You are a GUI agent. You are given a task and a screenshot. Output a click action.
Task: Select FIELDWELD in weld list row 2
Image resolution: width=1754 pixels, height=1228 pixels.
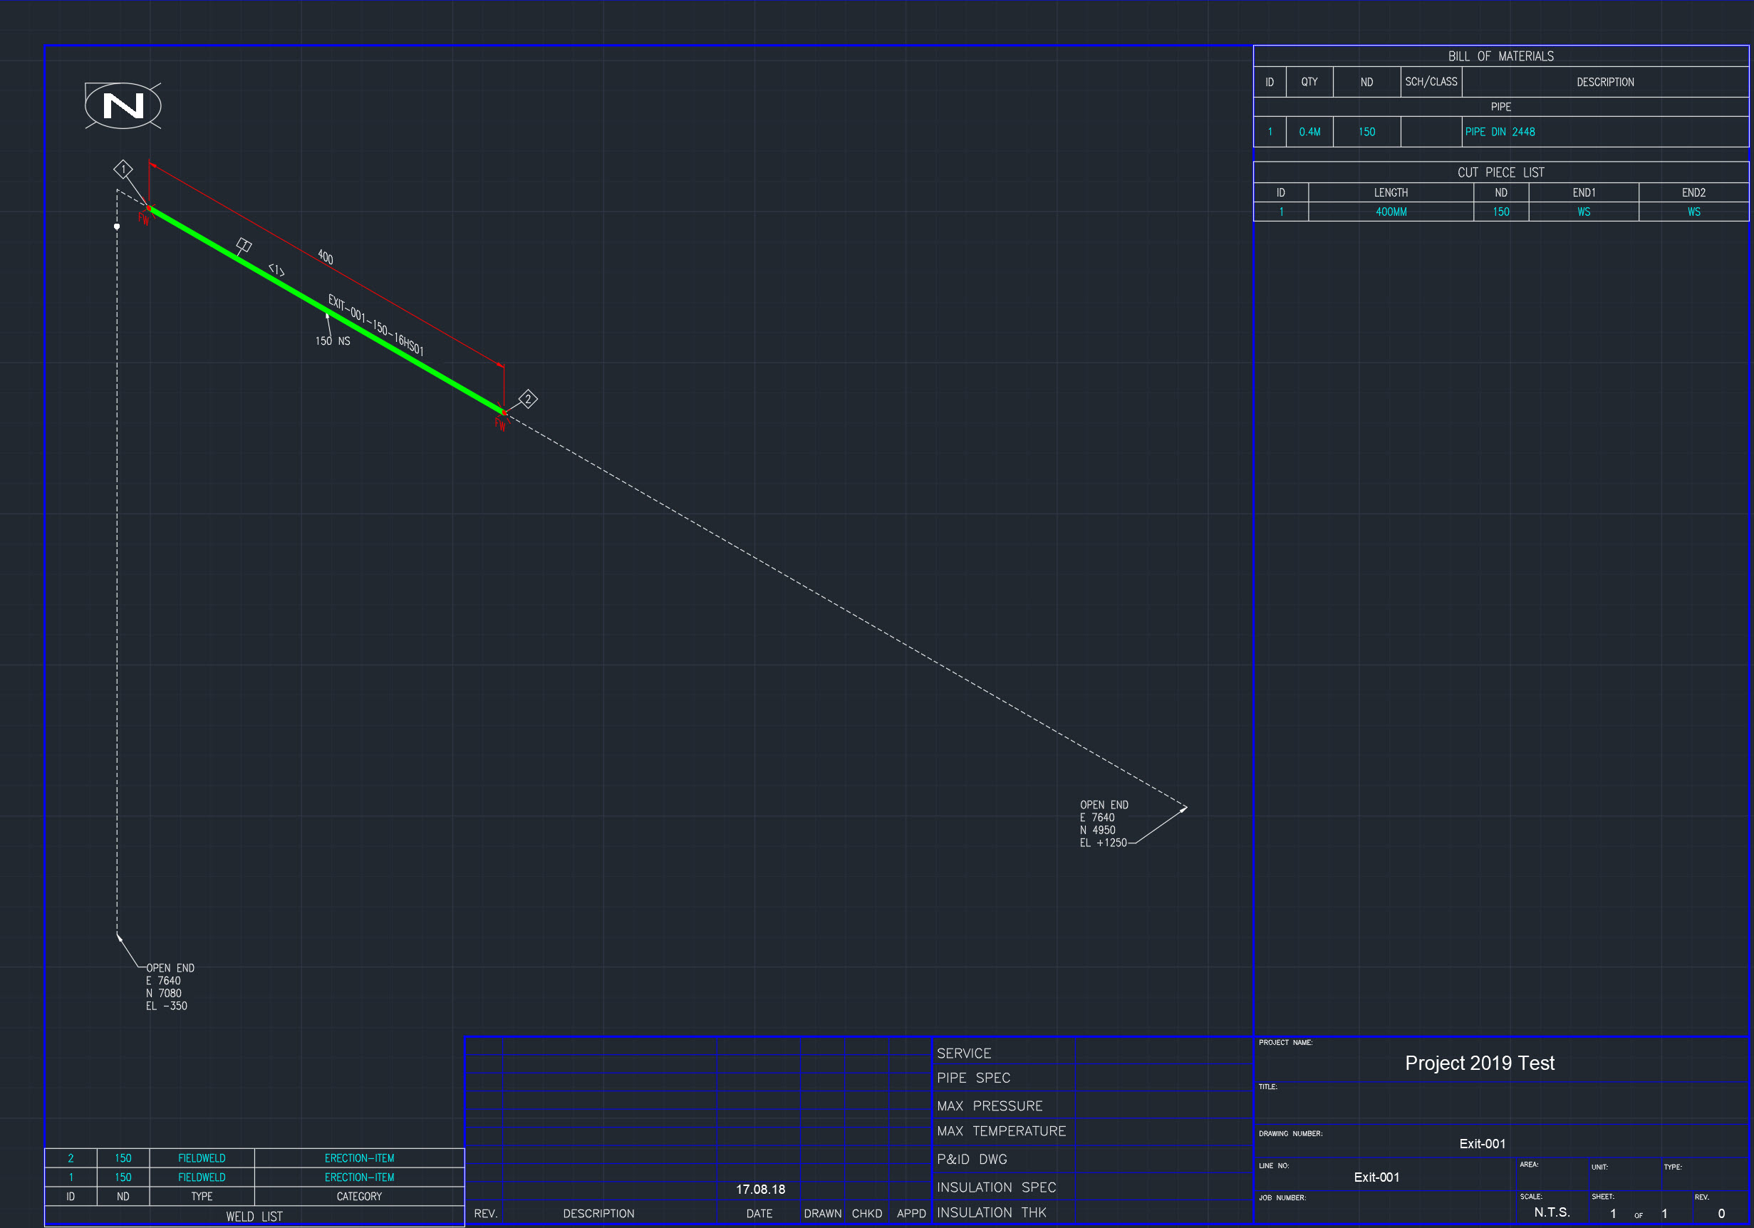(x=202, y=1157)
